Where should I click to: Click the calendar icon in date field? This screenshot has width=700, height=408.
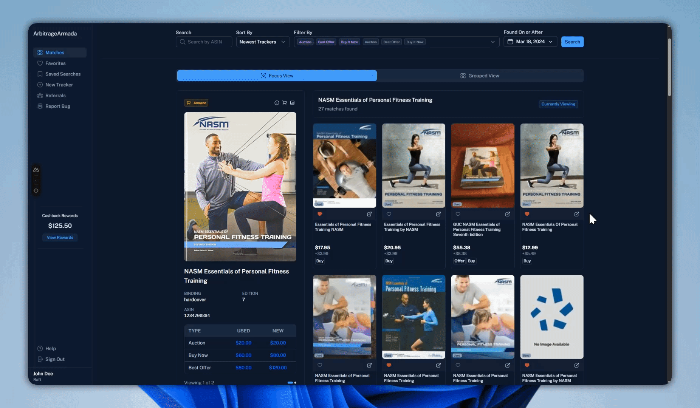[510, 42]
